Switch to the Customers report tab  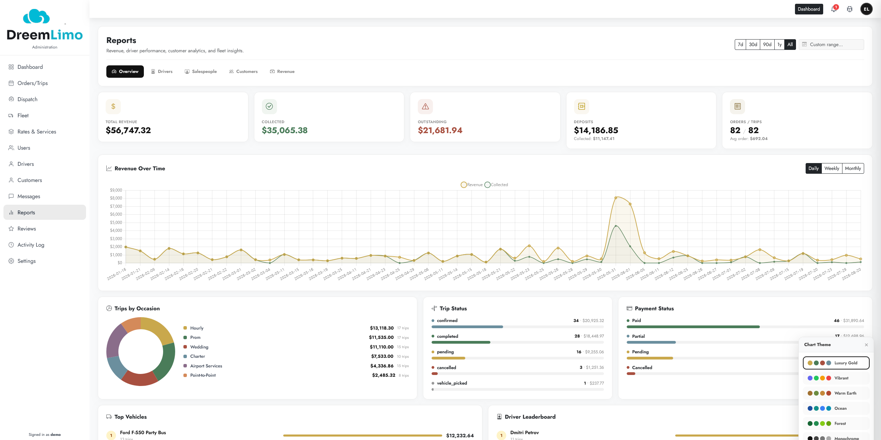(243, 72)
